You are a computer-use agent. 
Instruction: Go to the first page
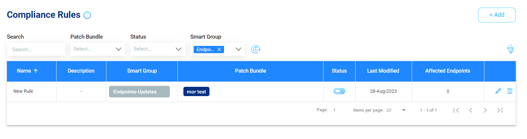[x=456, y=110]
